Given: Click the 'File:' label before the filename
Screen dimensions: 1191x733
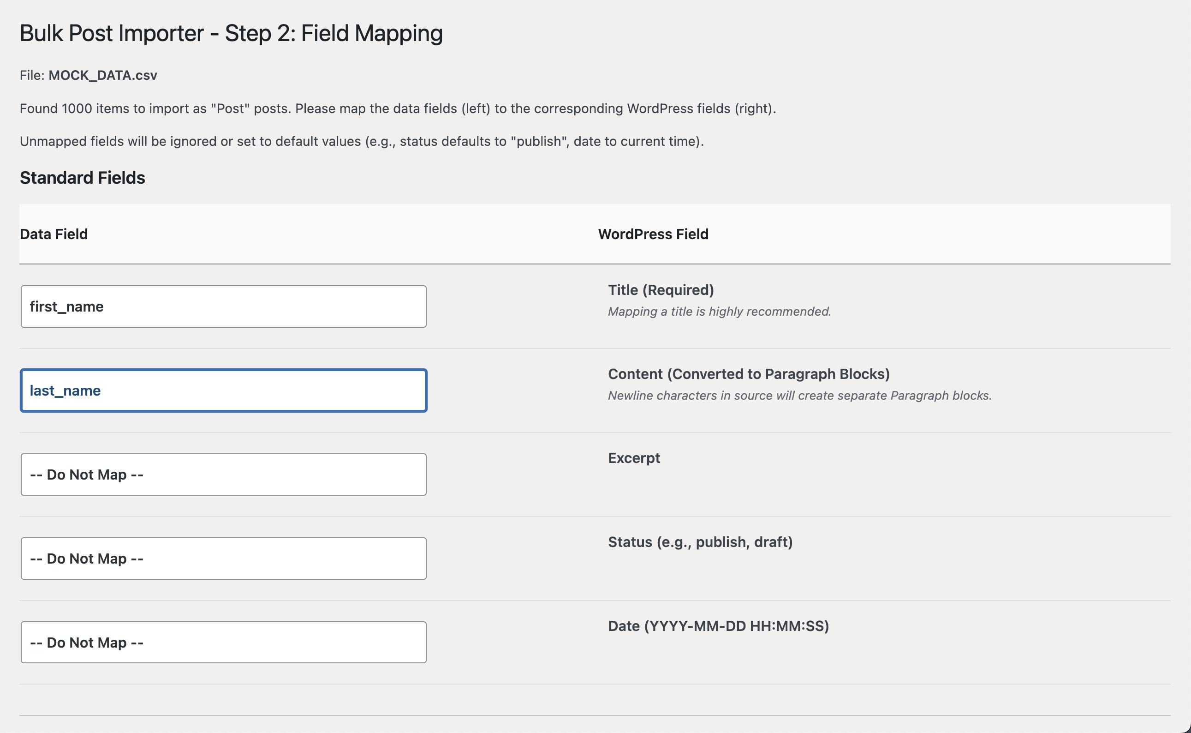Looking at the screenshot, I should tap(32, 75).
